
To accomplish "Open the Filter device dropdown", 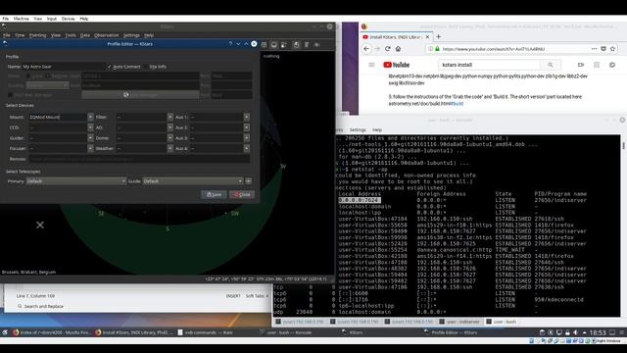I will pos(169,117).
